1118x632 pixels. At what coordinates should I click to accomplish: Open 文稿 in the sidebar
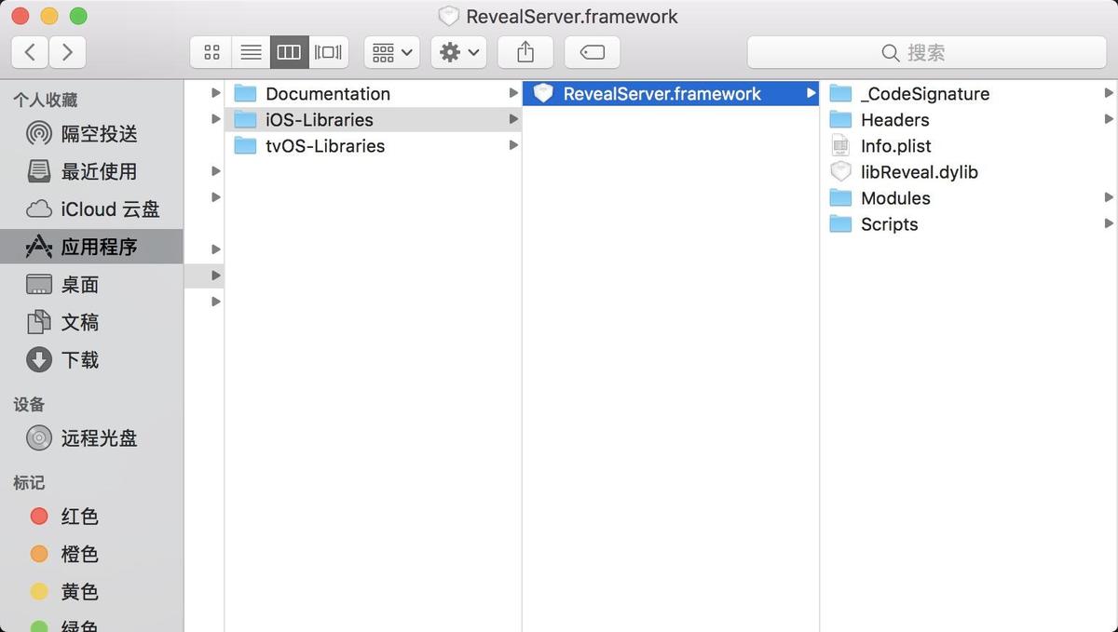click(91, 322)
